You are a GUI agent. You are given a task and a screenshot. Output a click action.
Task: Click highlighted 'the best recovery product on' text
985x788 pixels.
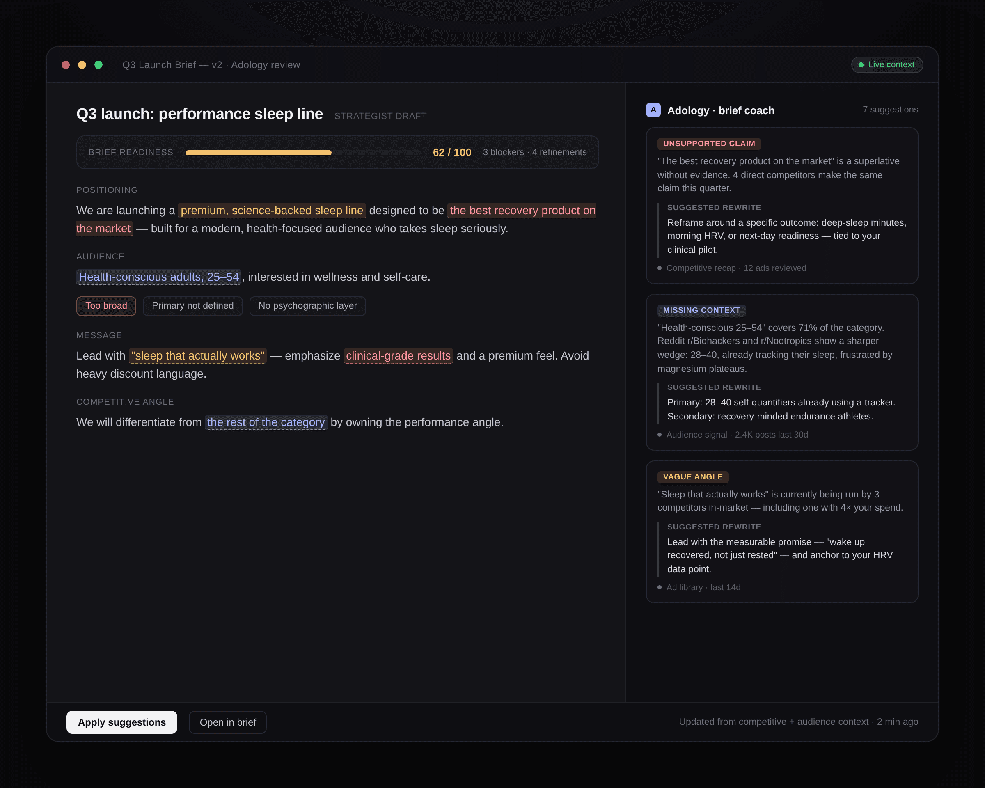coord(522,211)
